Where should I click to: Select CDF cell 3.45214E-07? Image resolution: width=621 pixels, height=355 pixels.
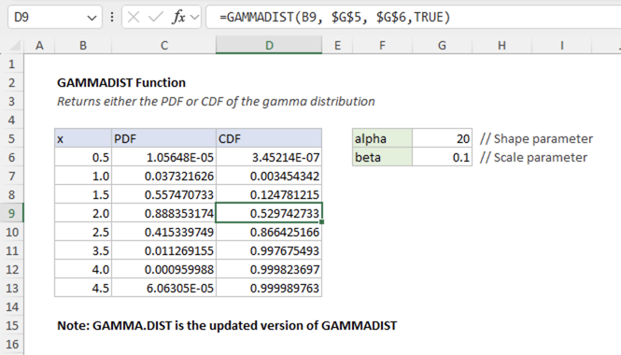click(269, 157)
